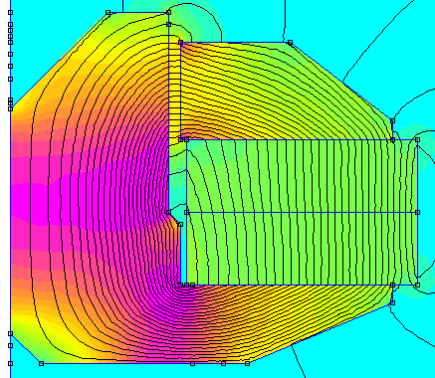
Task: Select the node at the top of the left axis
Action: [x=10, y=12]
